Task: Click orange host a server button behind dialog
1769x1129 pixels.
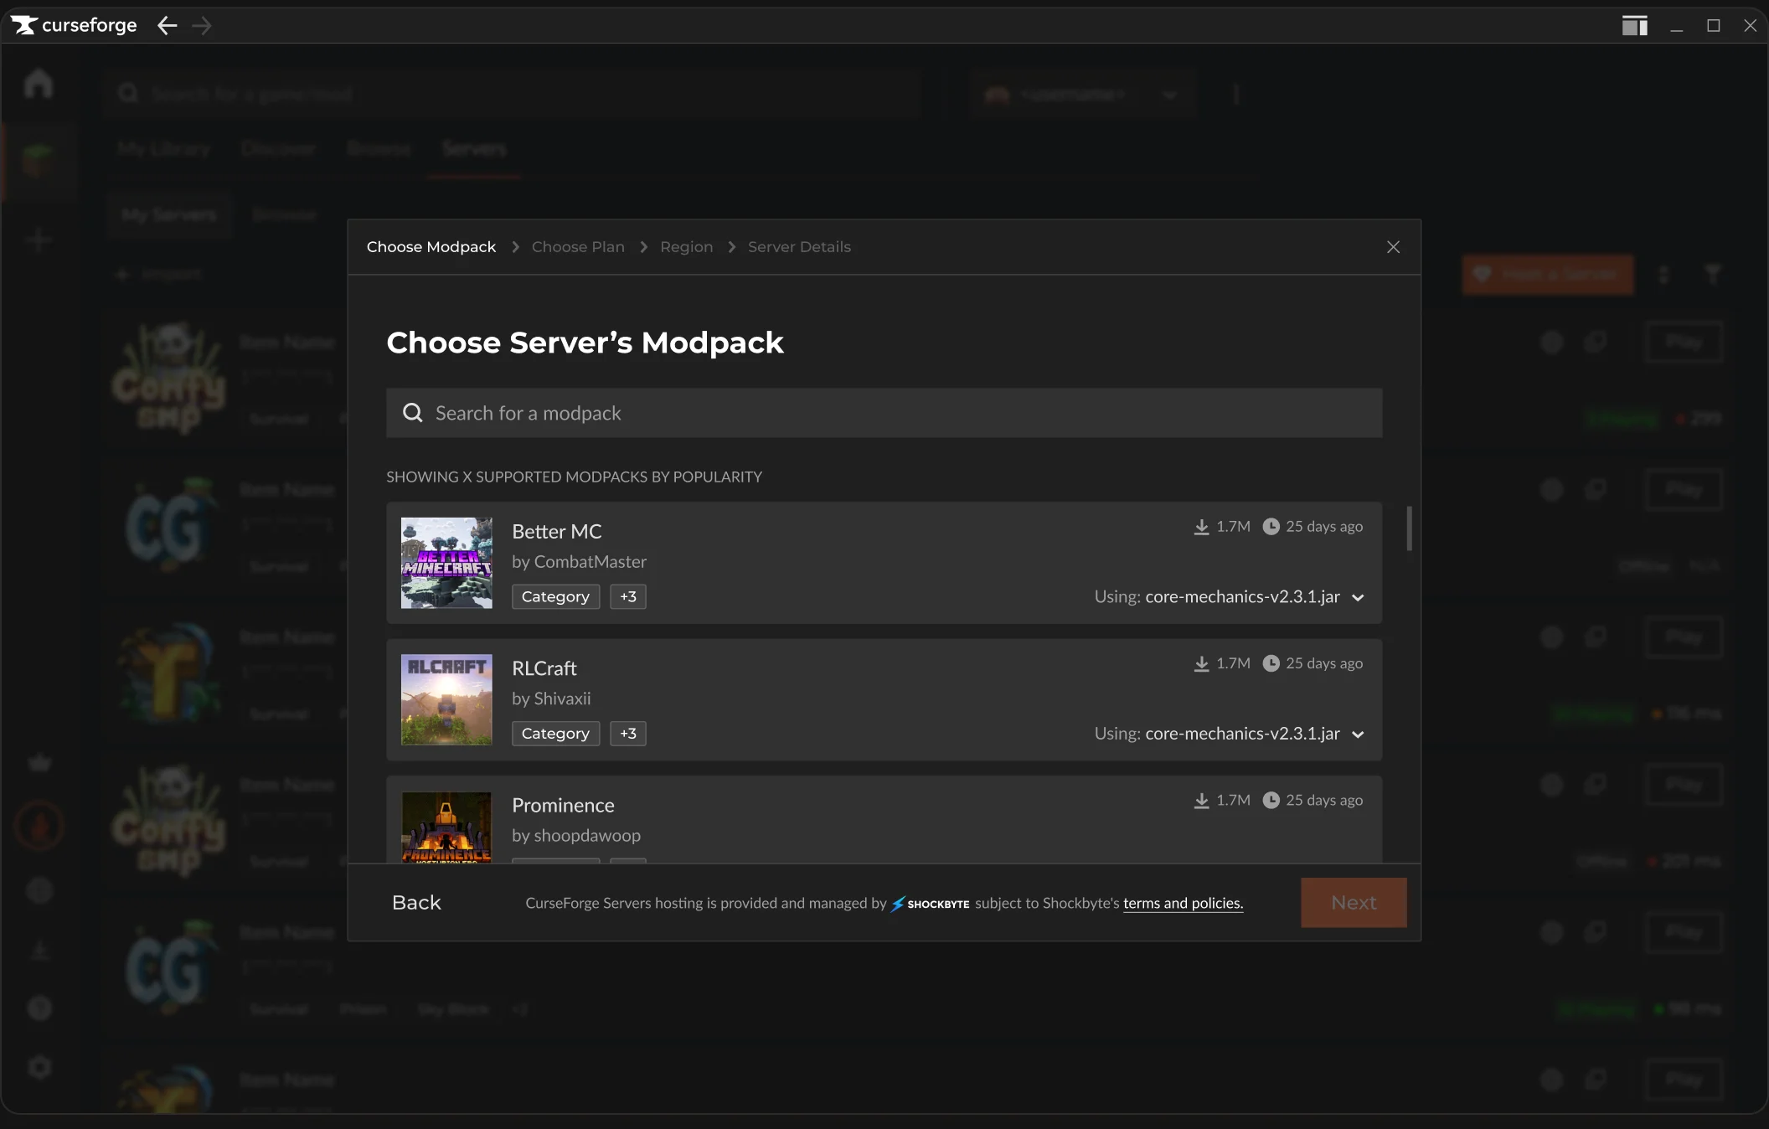Action: (1548, 275)
